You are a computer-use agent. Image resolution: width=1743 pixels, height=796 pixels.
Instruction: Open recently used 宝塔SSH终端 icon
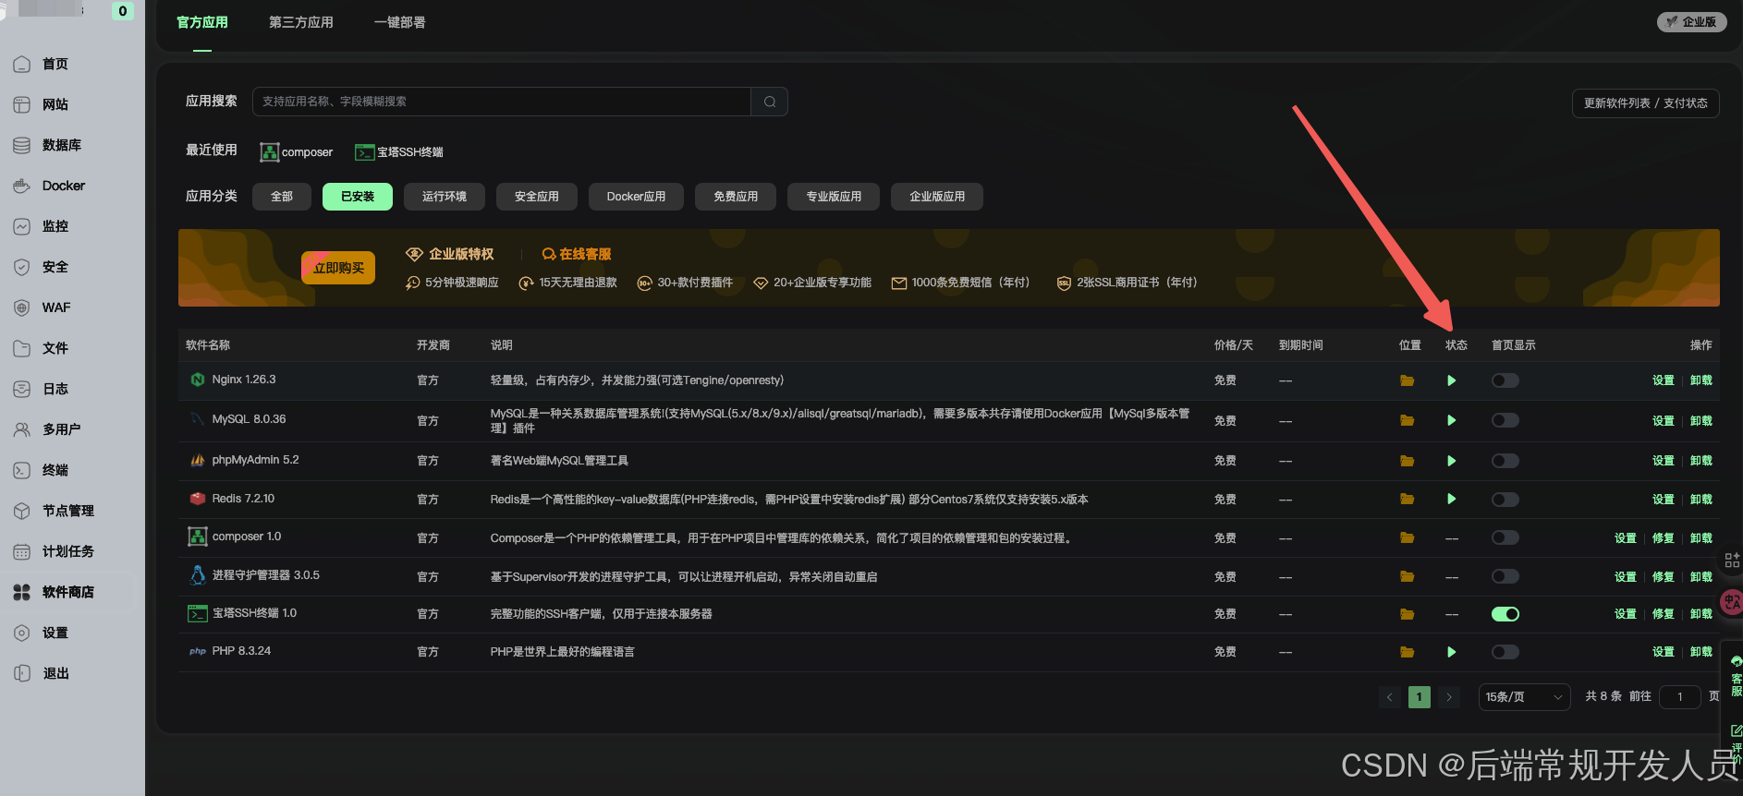tap(364, 152)
